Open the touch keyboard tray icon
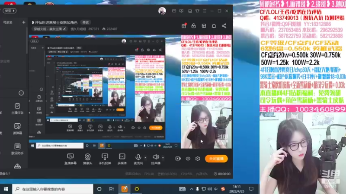 click(x=182, y=189)
